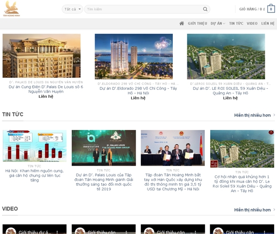Image resolution: width=277 pixels, height=234 pixels.
Task: Click the search magnifier icon
Action: 205,9
